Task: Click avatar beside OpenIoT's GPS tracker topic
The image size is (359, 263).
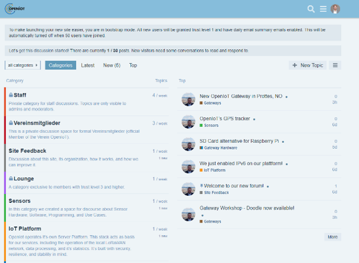Action: (188, 121)
